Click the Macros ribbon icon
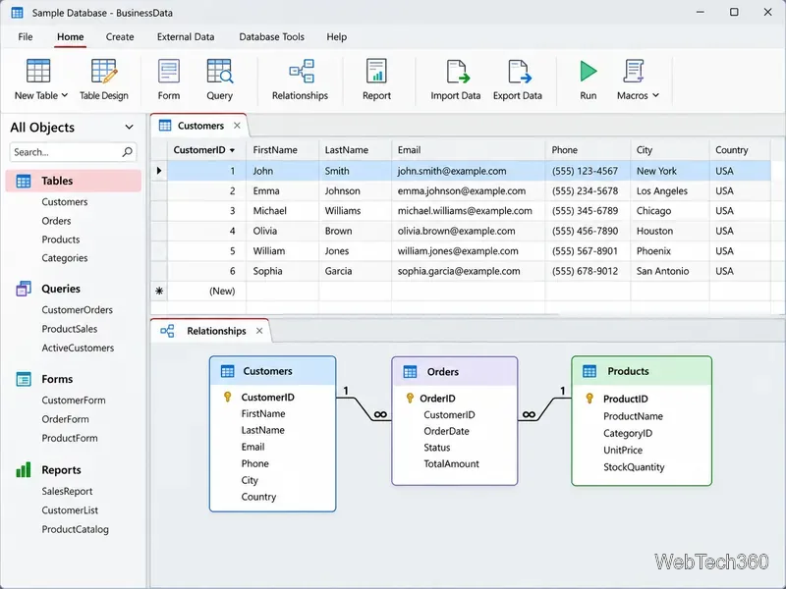786x589 pixels. (633, 71)
